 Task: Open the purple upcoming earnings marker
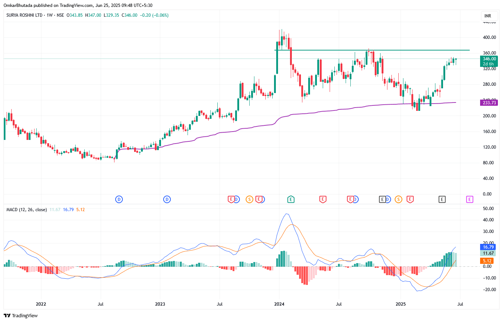click(x=470, y=199)
